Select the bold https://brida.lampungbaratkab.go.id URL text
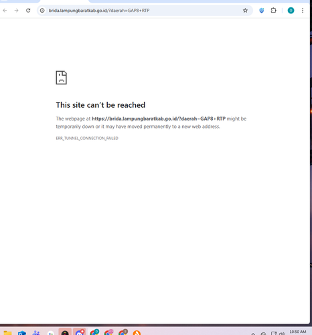This screenshot has height=335, width=312. click(159, 119)
